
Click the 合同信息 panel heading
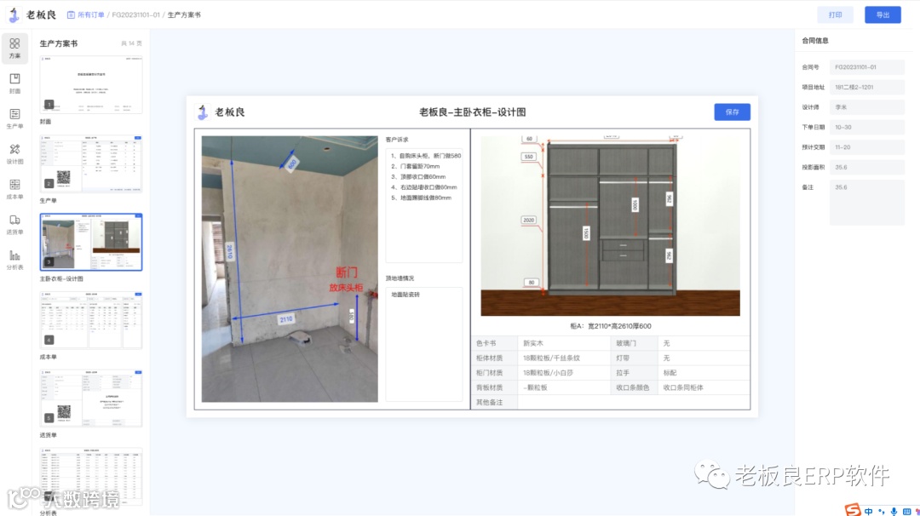click(815, 41)
